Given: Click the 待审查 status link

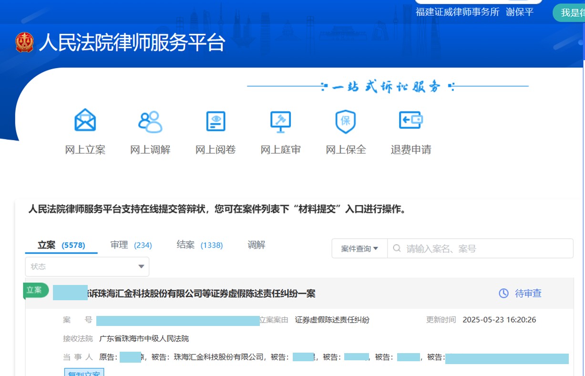Looking at the screenshot, I should point(528,293).
